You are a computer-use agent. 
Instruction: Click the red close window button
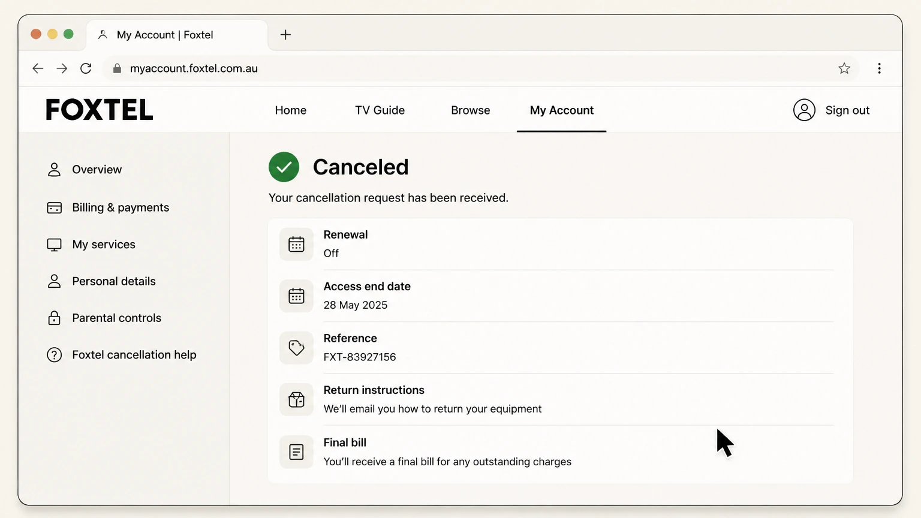click(x=36, y=34)
